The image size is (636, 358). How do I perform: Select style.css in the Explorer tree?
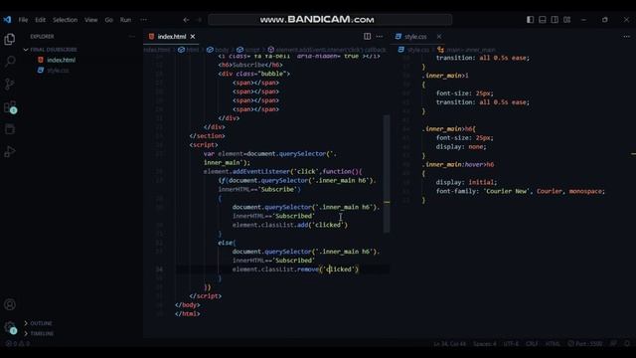[58, 71]
